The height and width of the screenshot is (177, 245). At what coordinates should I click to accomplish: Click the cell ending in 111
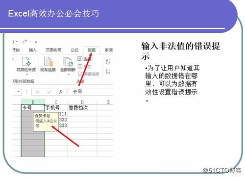[x=63, y=114]
